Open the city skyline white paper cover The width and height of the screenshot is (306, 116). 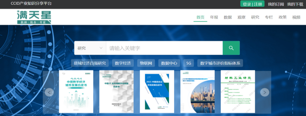(197, 91)
